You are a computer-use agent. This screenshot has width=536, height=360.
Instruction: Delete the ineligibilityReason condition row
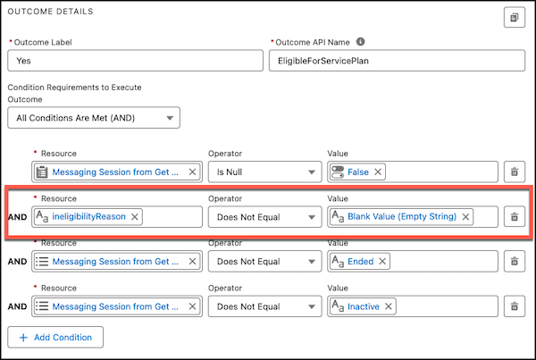coord(515,217)
